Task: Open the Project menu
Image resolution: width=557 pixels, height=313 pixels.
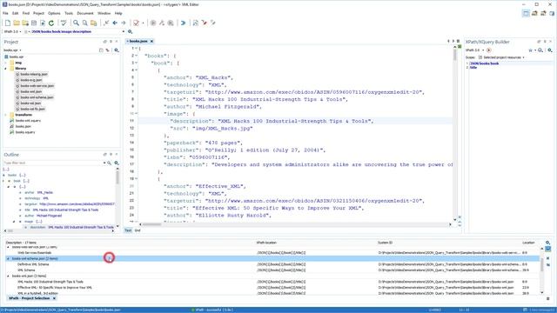Action: (x=38, y=13)
